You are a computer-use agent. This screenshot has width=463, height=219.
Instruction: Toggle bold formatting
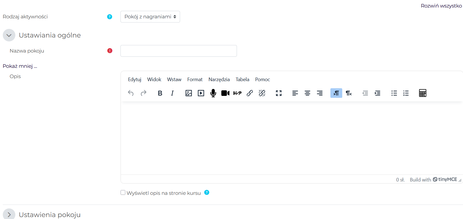(160, 93)
